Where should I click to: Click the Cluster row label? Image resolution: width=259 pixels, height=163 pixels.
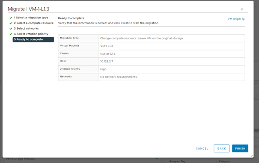[64, 53]
